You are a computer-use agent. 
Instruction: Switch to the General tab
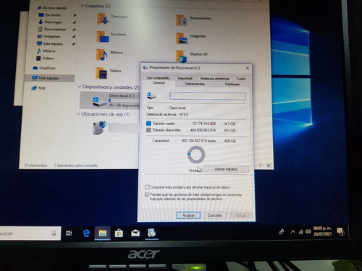click(159, 83)
